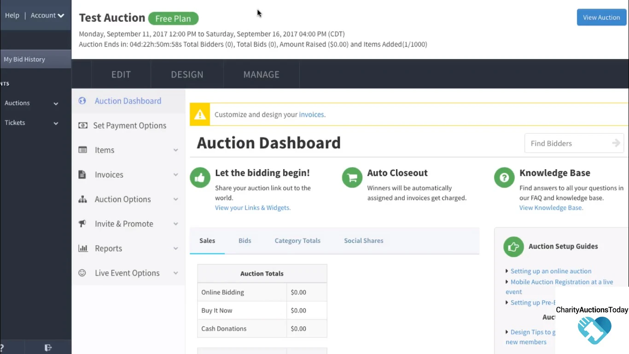
Task: Click the shopping cart Auto Closeout icon
Action: pyautogui.click(x=352, y=177)
